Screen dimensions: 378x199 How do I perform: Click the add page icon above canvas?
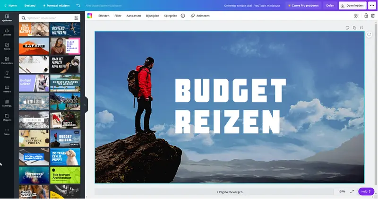(361, 28)
